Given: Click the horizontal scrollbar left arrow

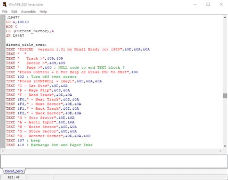Looking at the screenshot, I should click(2, 151).
